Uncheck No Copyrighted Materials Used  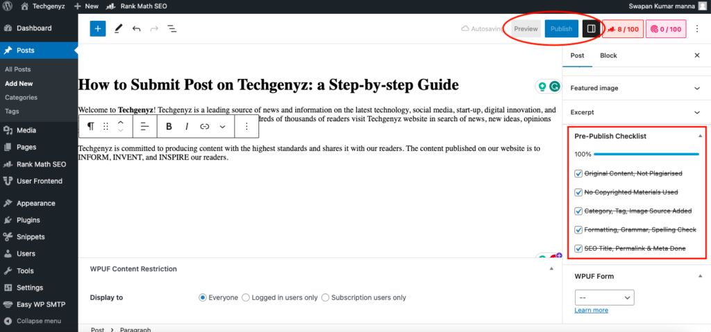click(578, 192)
